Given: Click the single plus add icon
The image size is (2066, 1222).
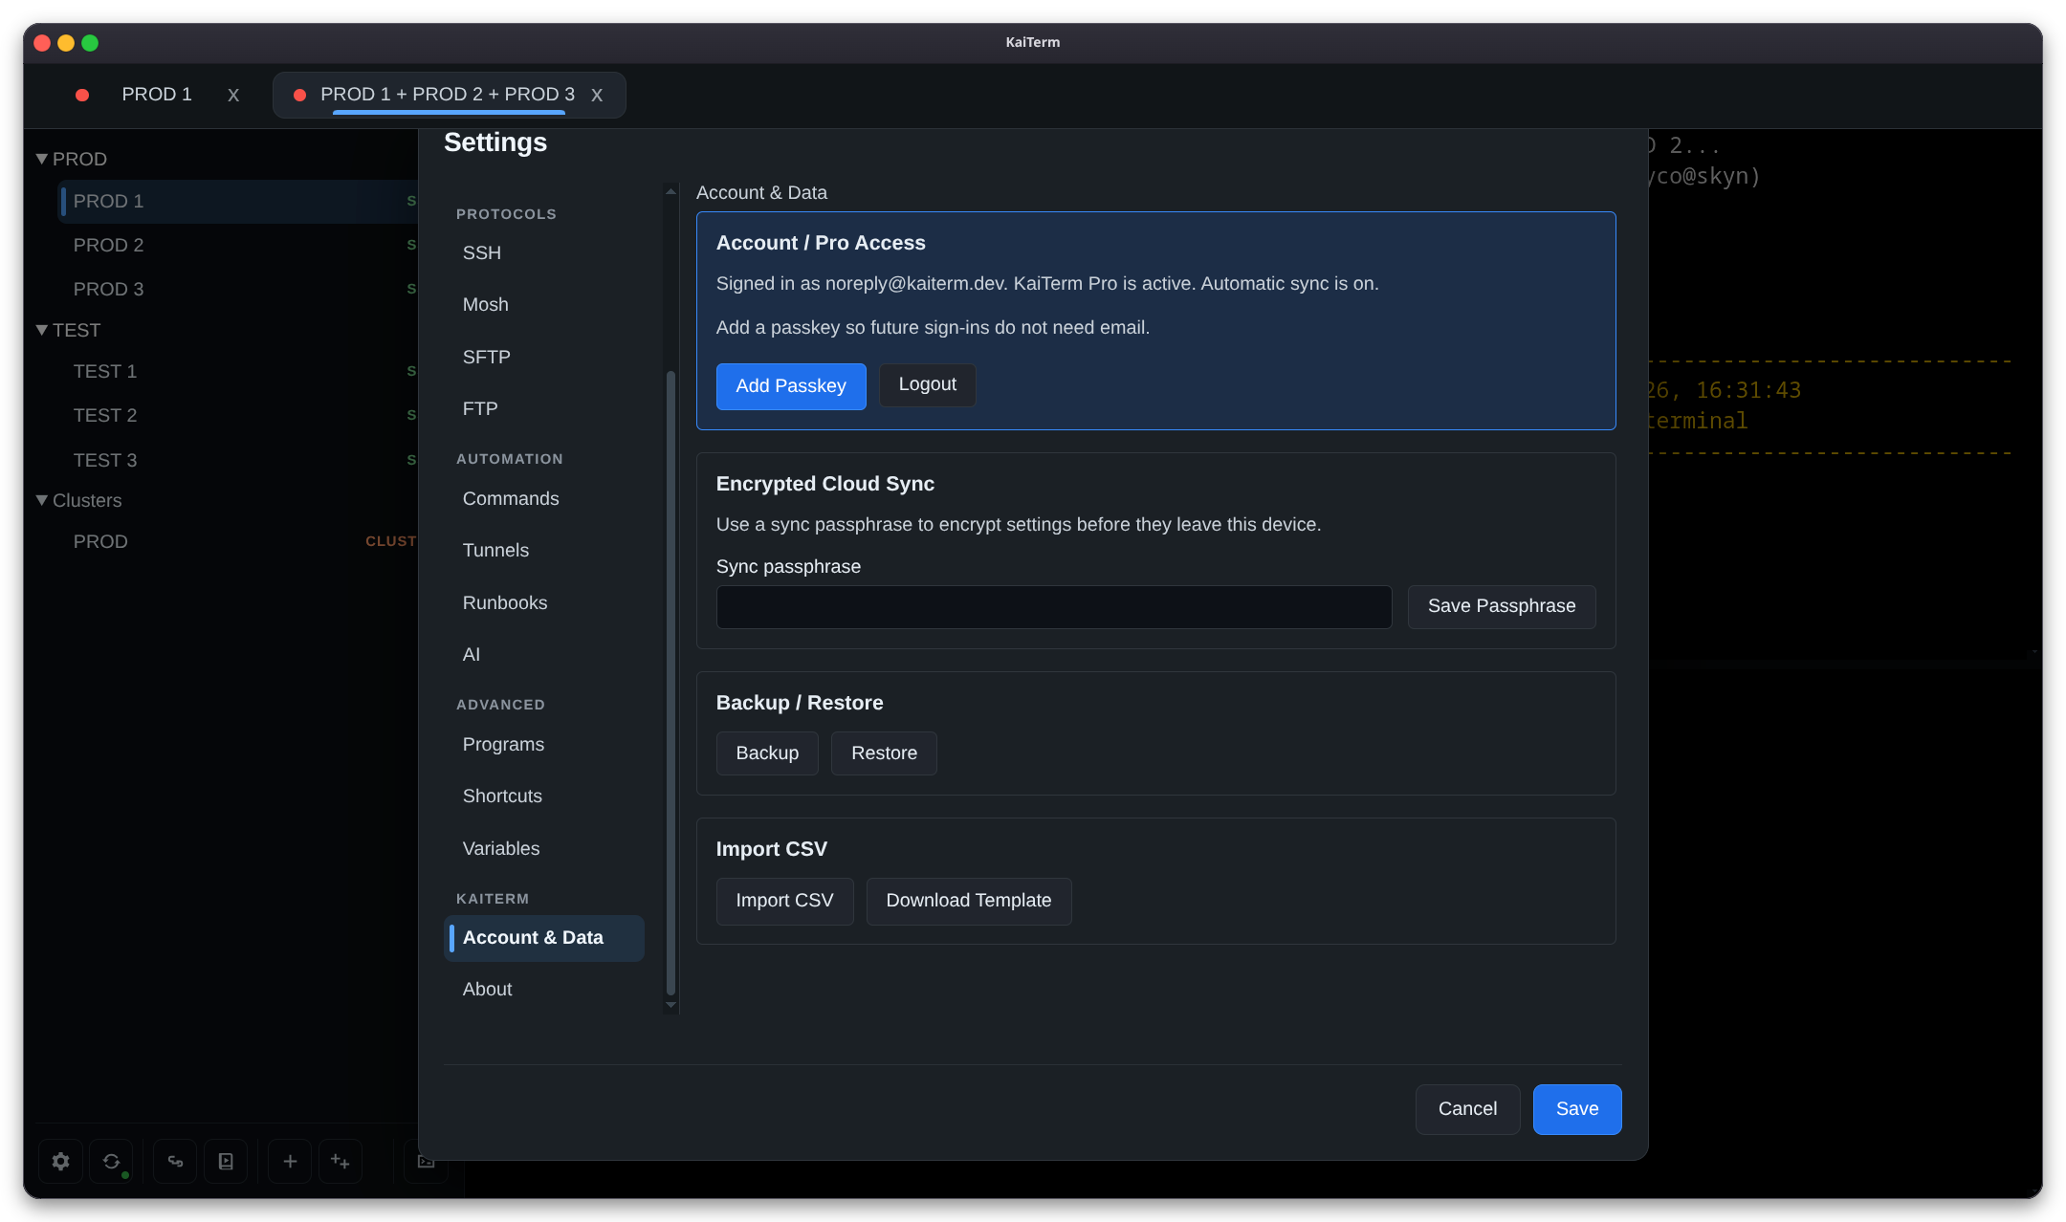Looking at the screenshot, I should coord(290,1161).
